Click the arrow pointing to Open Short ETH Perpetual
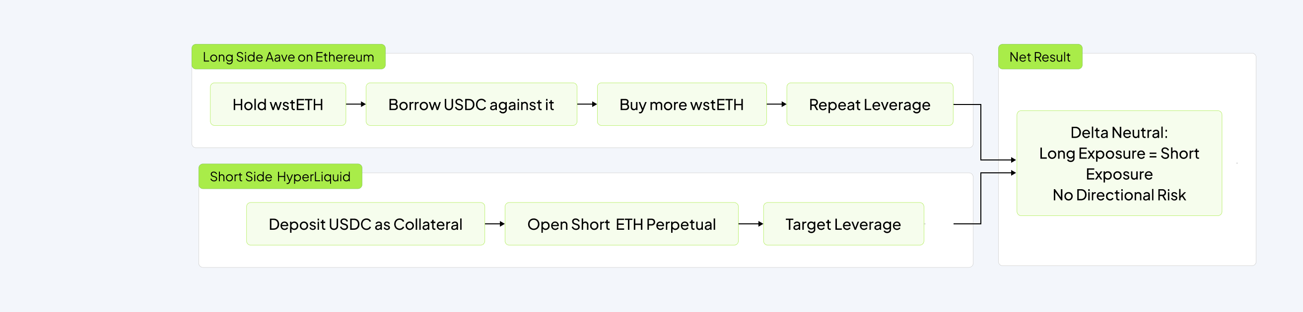This screenshot has height=312, width=1303. pos(495,224)
